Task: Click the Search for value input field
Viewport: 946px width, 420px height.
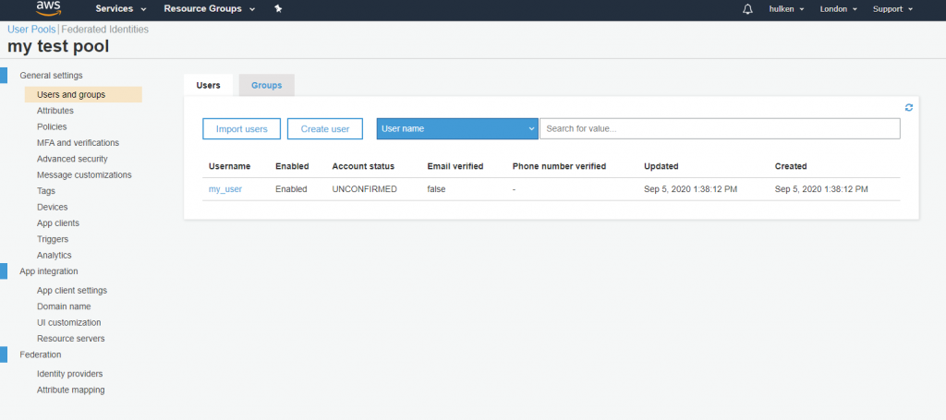Action: point(720,129)
